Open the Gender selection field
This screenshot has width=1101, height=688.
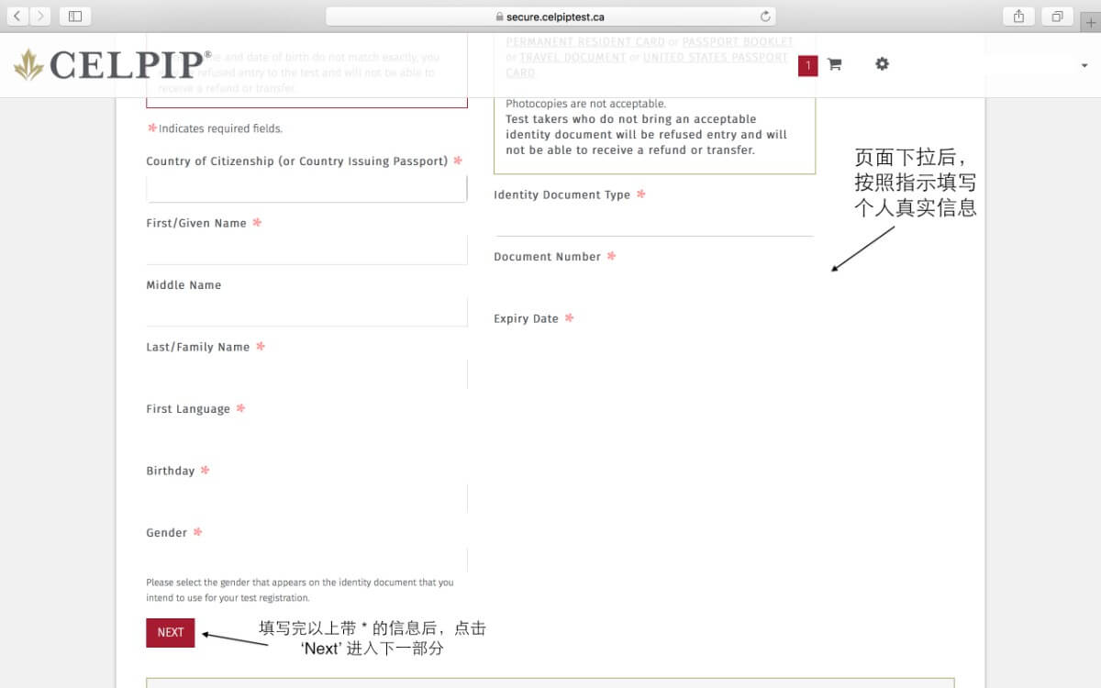[x=306, y=560]
